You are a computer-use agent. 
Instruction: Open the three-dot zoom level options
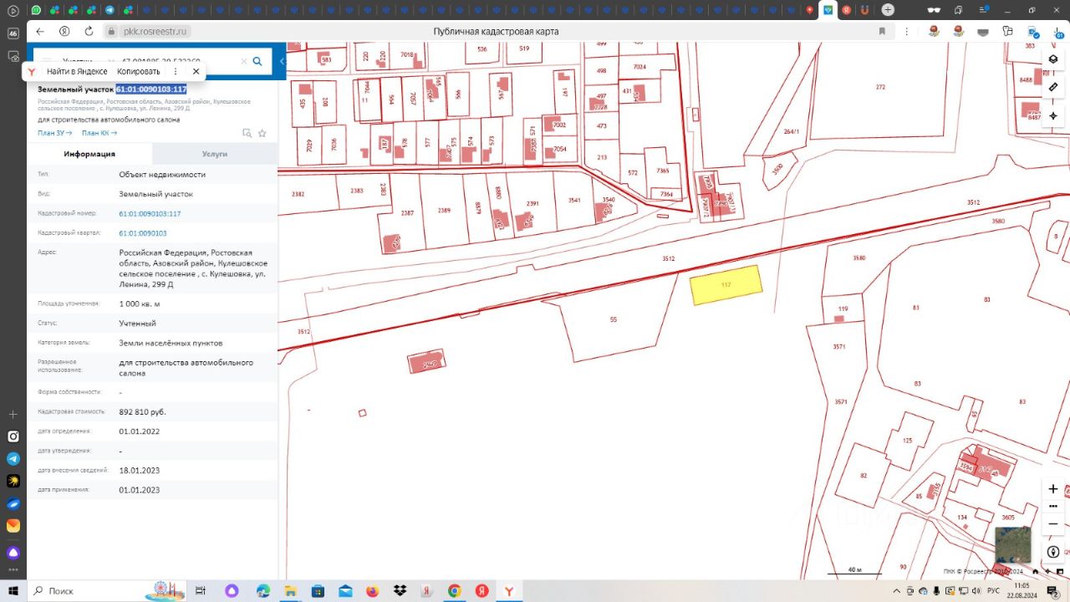1053,506
